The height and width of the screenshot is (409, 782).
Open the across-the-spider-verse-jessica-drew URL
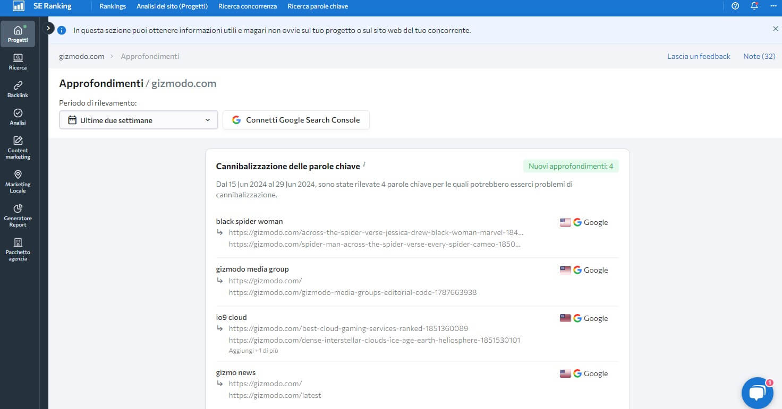coord(376,232)
